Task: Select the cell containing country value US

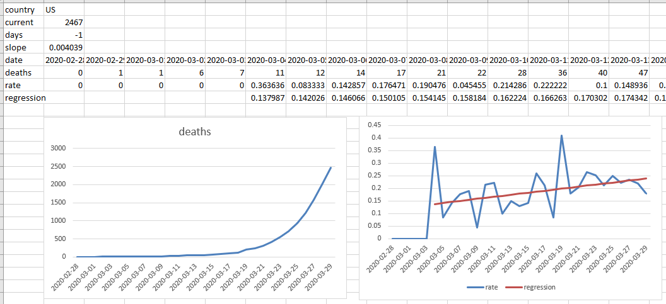Action: (x=63, y=10)
